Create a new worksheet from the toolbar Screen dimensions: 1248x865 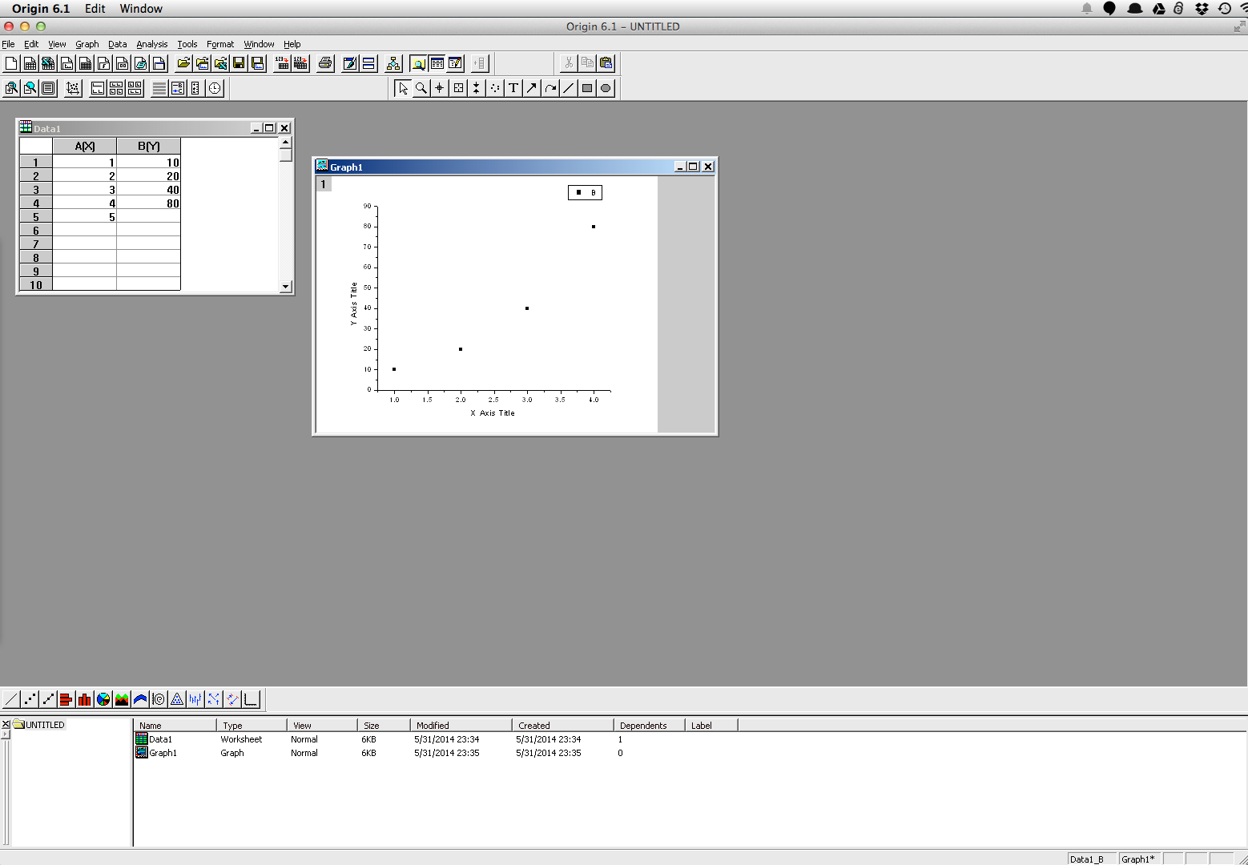[x=30, y=63]
